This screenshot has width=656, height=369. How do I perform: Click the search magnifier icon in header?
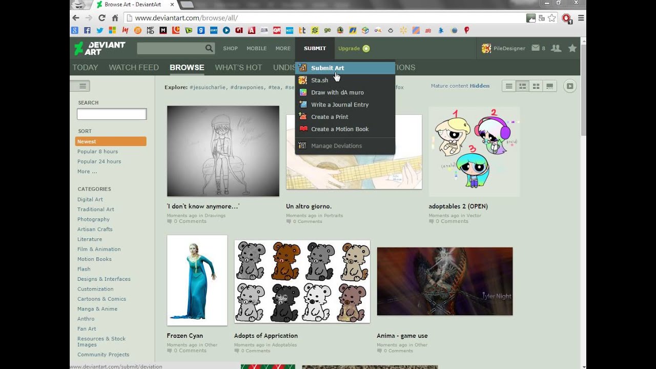[x=209, y=48]
